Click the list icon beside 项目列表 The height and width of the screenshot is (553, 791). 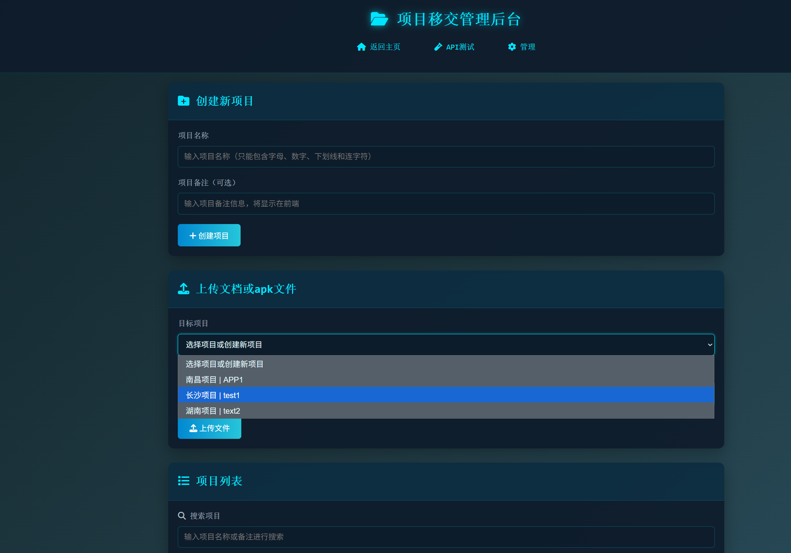point(183,481)
